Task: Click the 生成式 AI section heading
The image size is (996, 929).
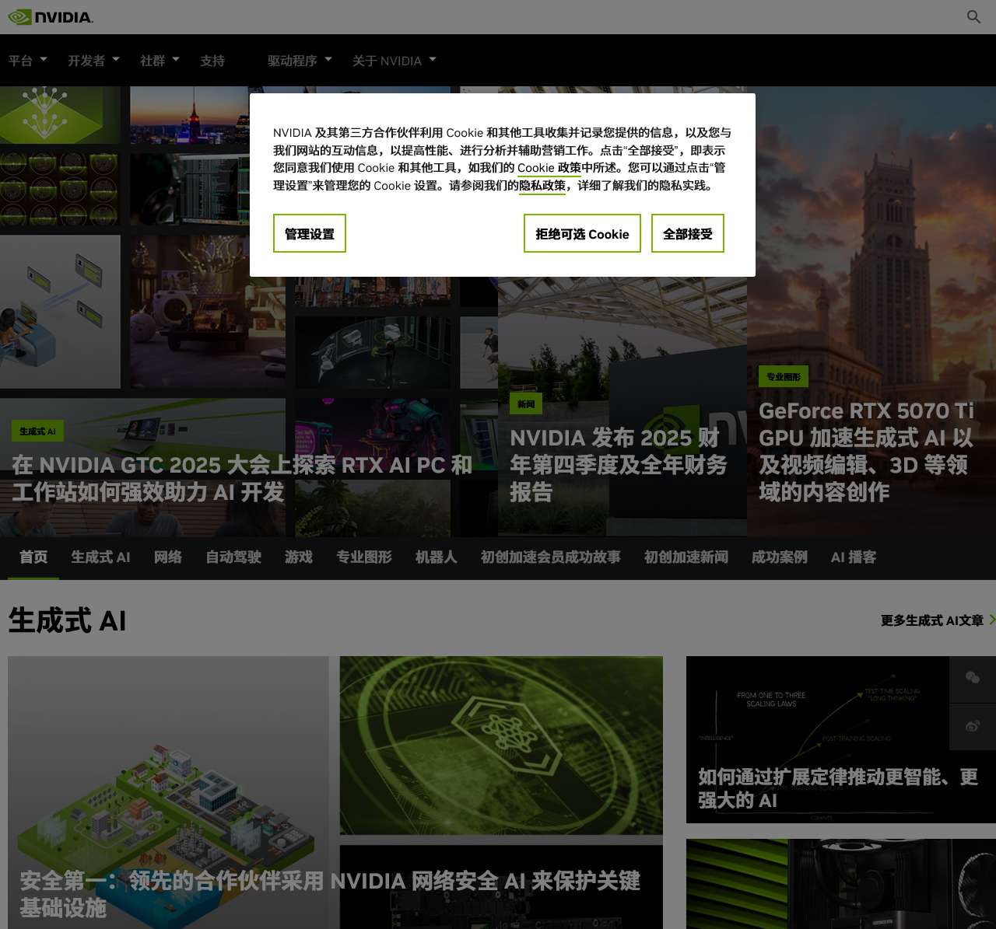Action: pyautogui.click(x=67, y=620)
